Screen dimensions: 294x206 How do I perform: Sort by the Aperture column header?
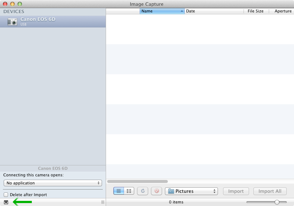pos(282,11)
